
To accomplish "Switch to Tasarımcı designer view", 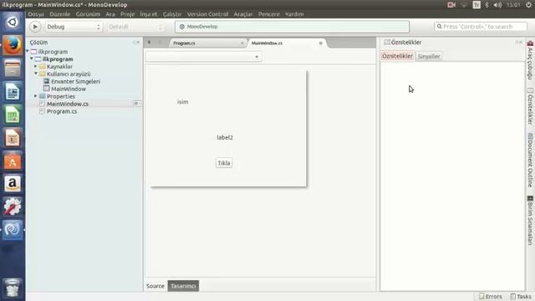I will click(183, 286).
